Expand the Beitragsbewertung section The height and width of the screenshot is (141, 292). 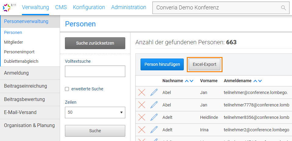tap(30, 99)
